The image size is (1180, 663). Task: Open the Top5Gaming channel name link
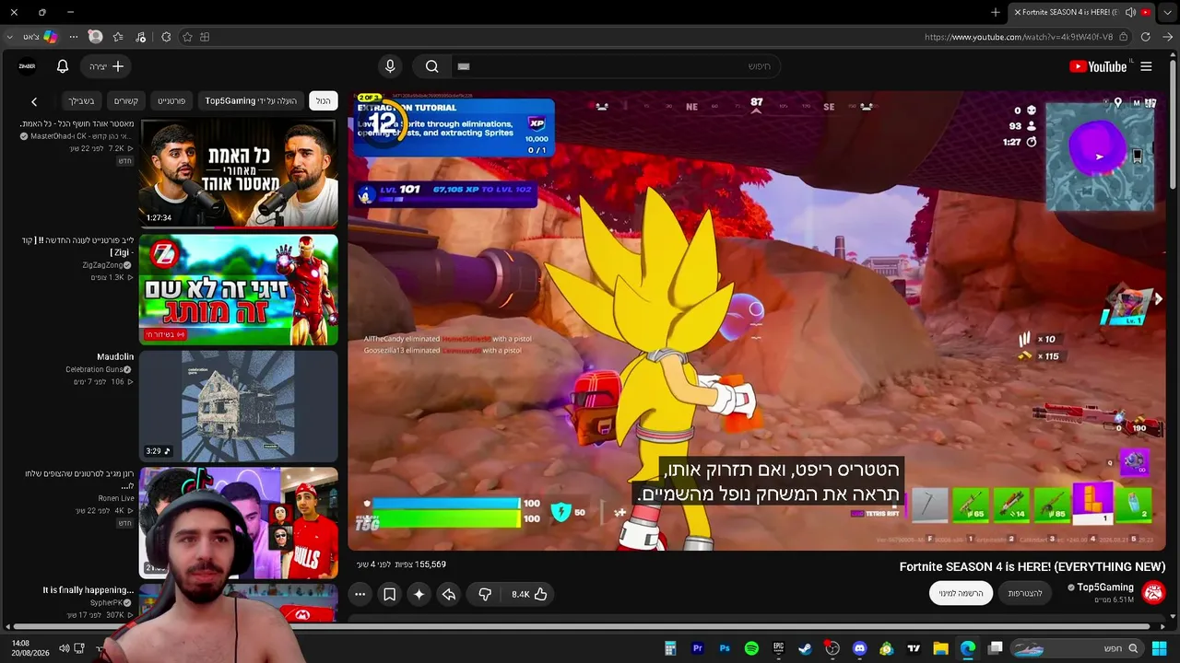[x=1105, y=587]
